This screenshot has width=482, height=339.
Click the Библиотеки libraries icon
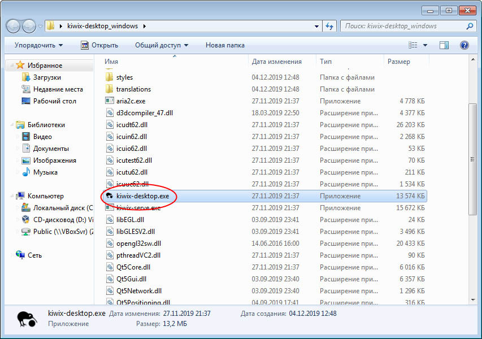pos(20,124)
